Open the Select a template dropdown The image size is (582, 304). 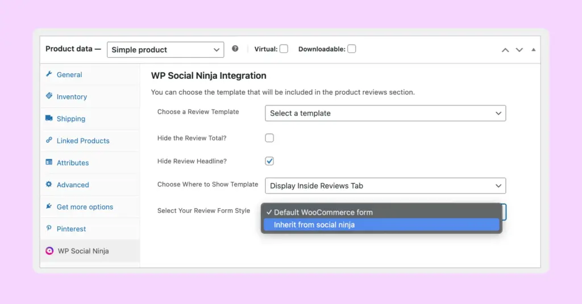[385, 113]
